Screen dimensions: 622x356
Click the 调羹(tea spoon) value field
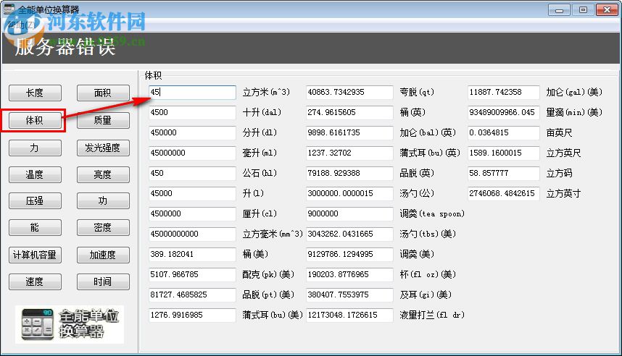pos(349,213)
